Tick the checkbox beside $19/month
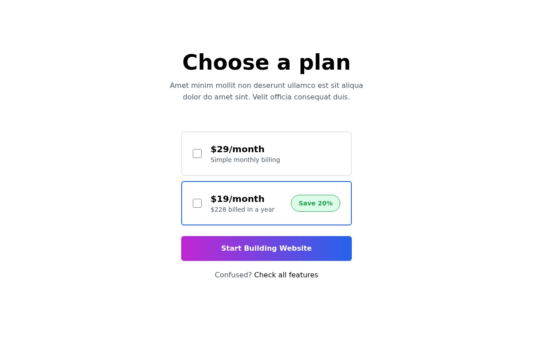533x355 pixels. [197, 203]
